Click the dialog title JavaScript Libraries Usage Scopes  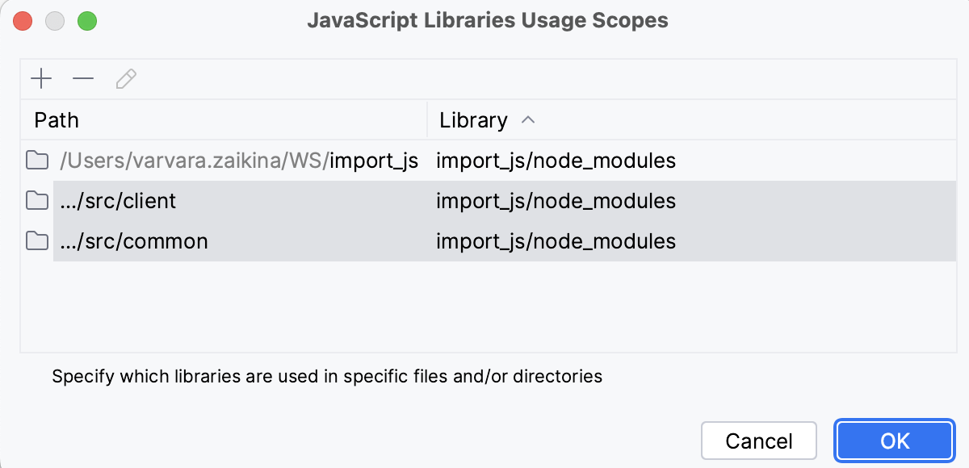click(x=488, y=21)
